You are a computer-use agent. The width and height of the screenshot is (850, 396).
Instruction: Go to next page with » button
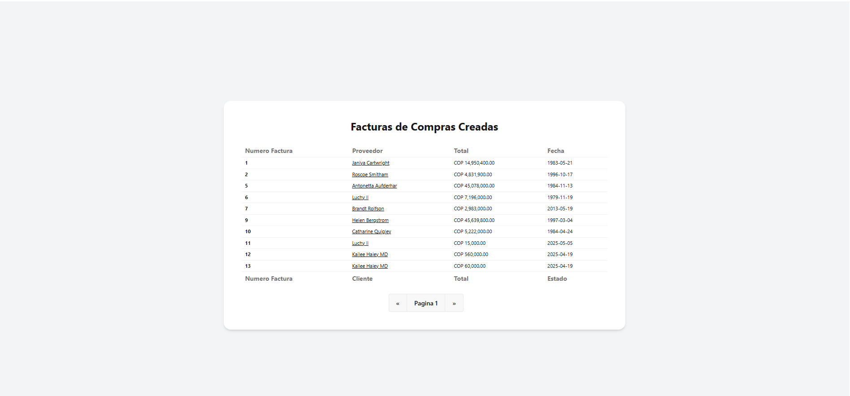(454, 303)
